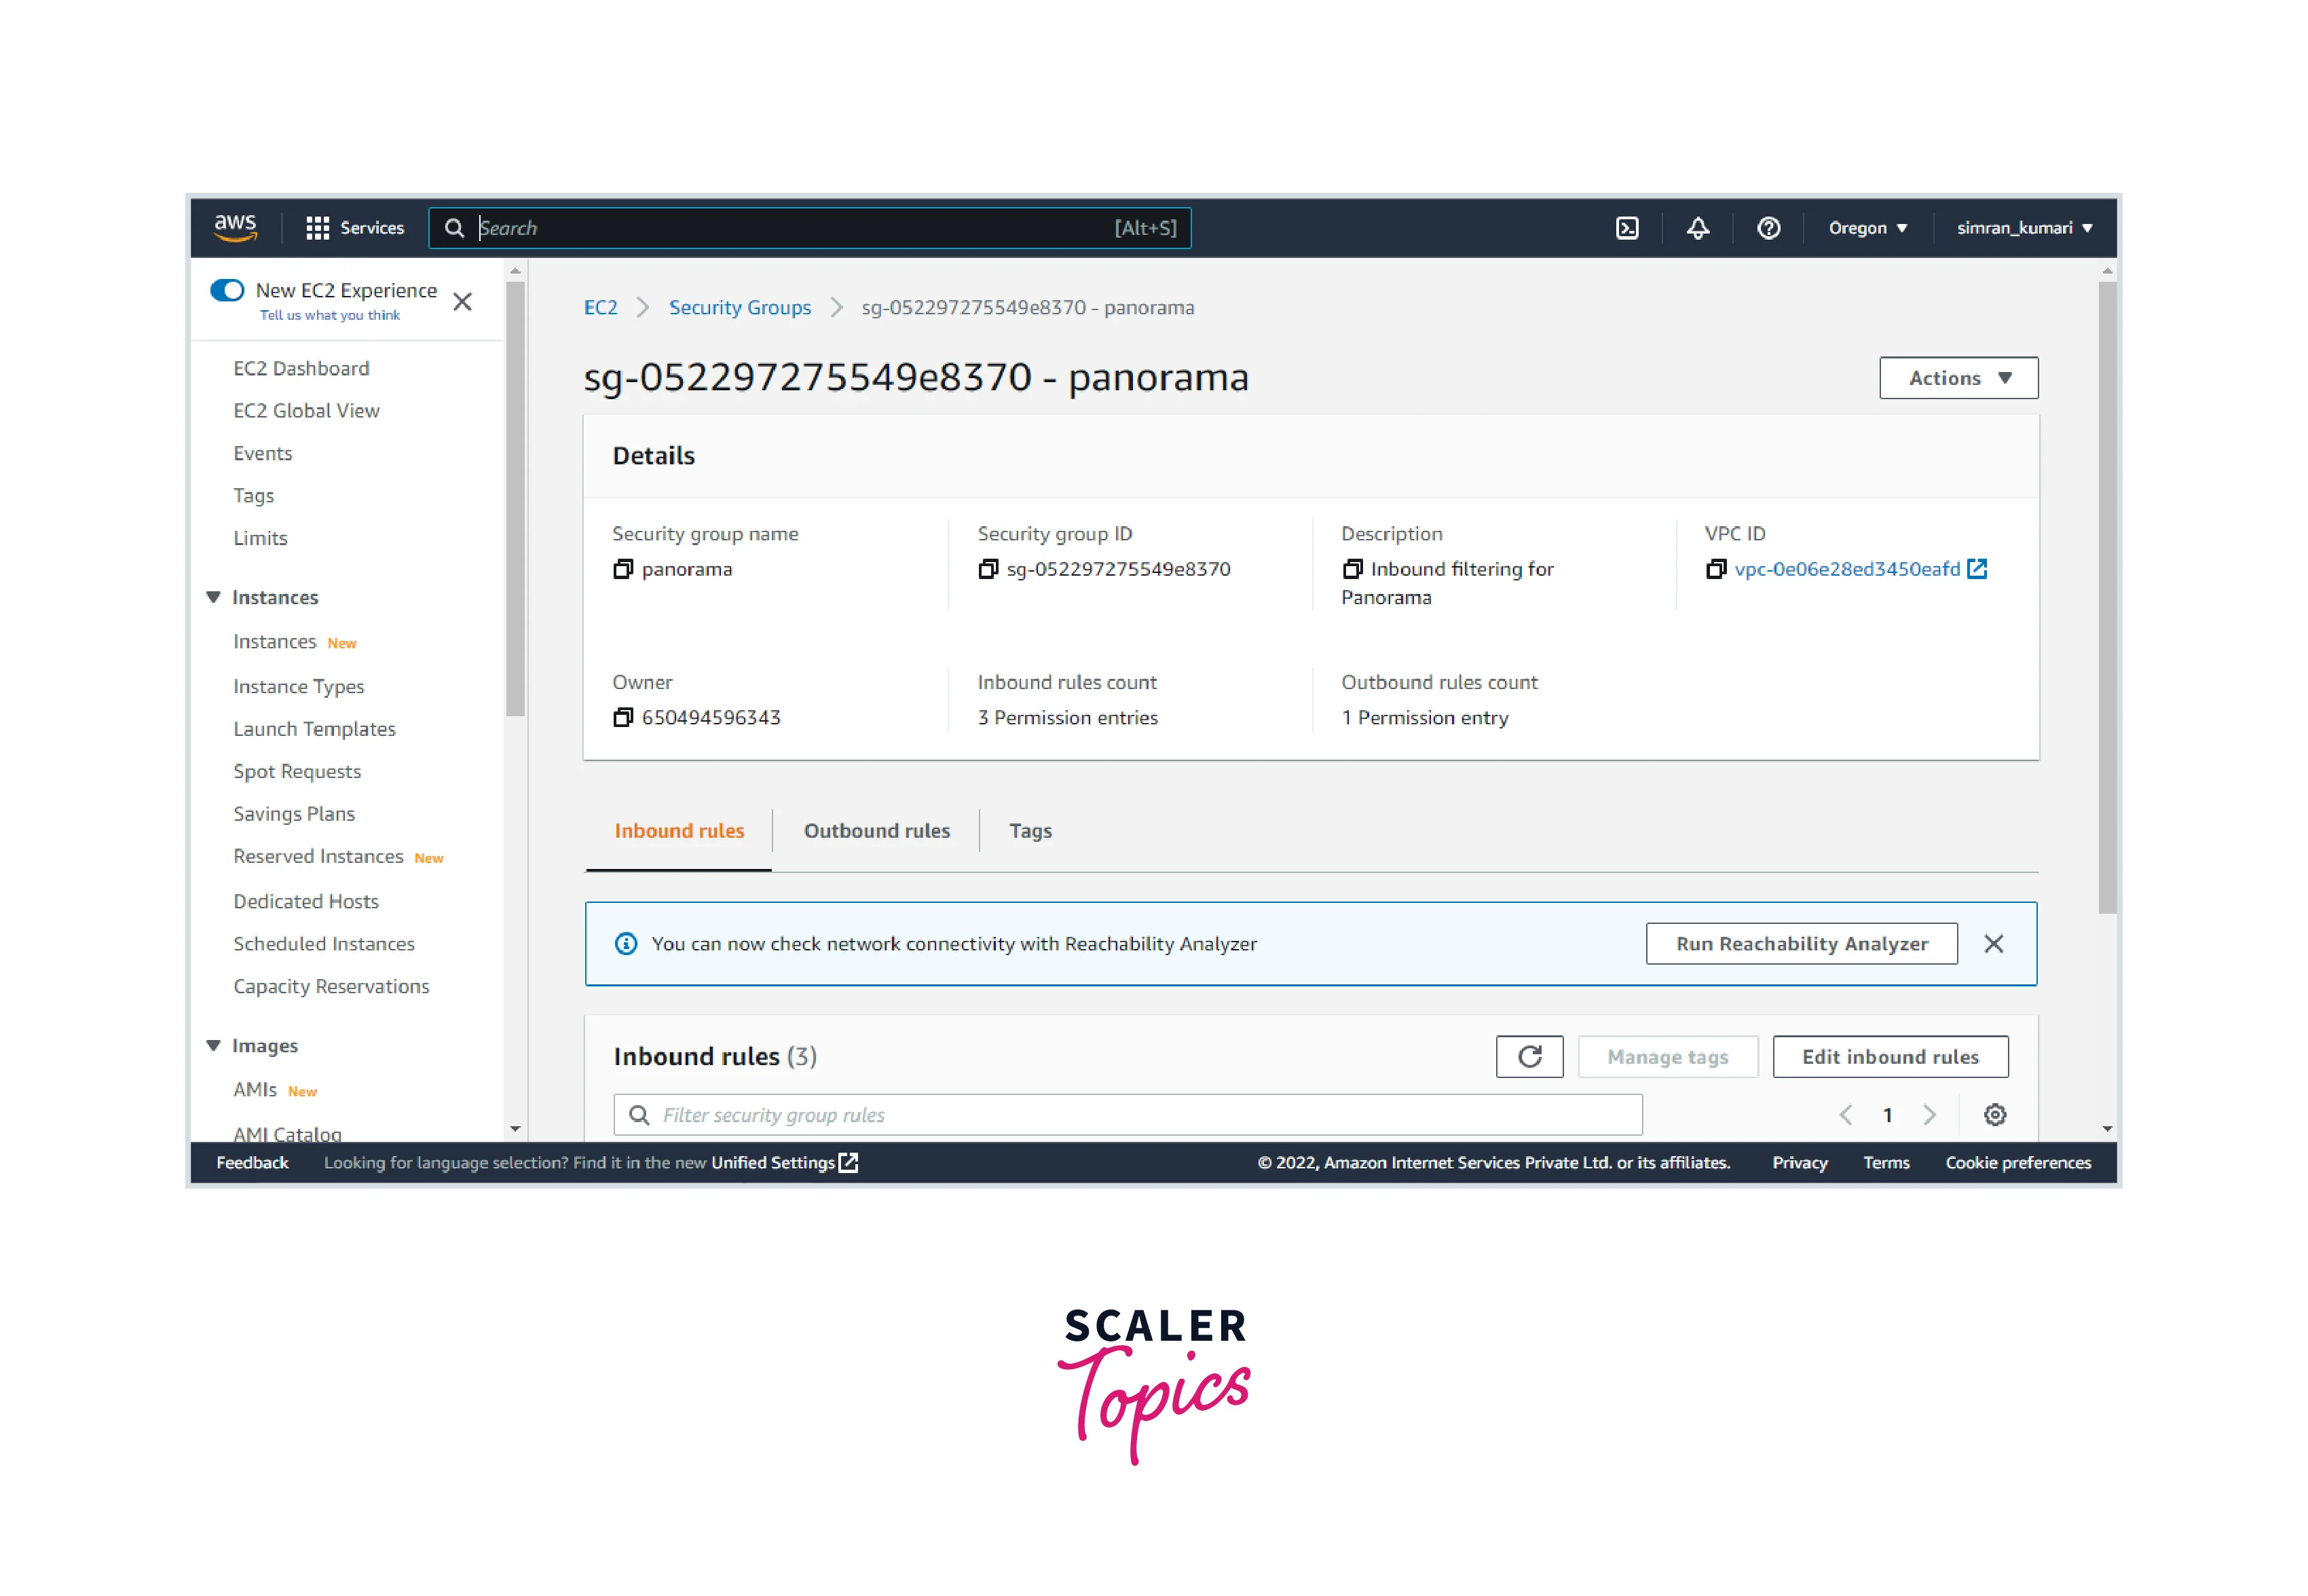Open AWS CloudShell terminal icon

[x=1626, y=228]
